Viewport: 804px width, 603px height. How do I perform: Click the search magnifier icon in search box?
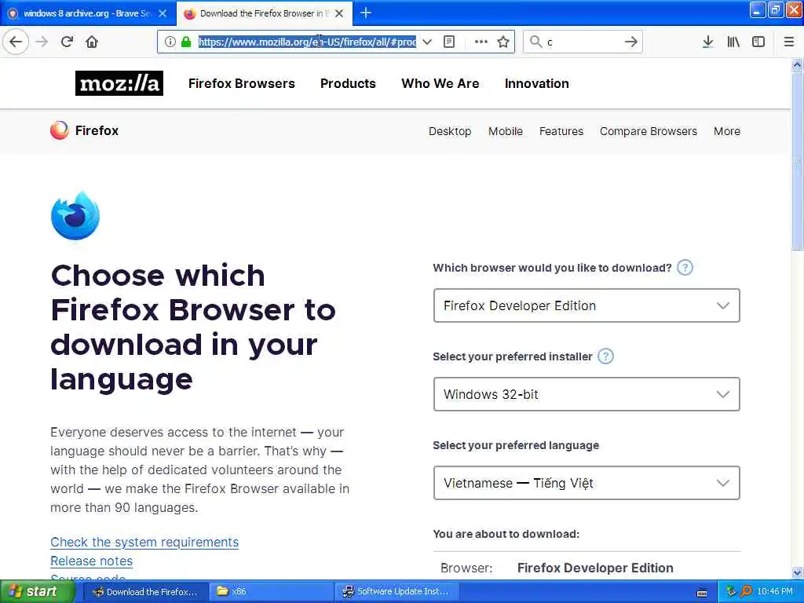pos(535,42)
